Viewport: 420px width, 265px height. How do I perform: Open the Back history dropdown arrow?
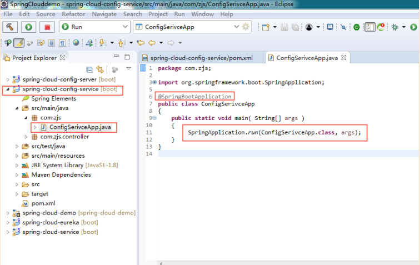click(161, 43)
